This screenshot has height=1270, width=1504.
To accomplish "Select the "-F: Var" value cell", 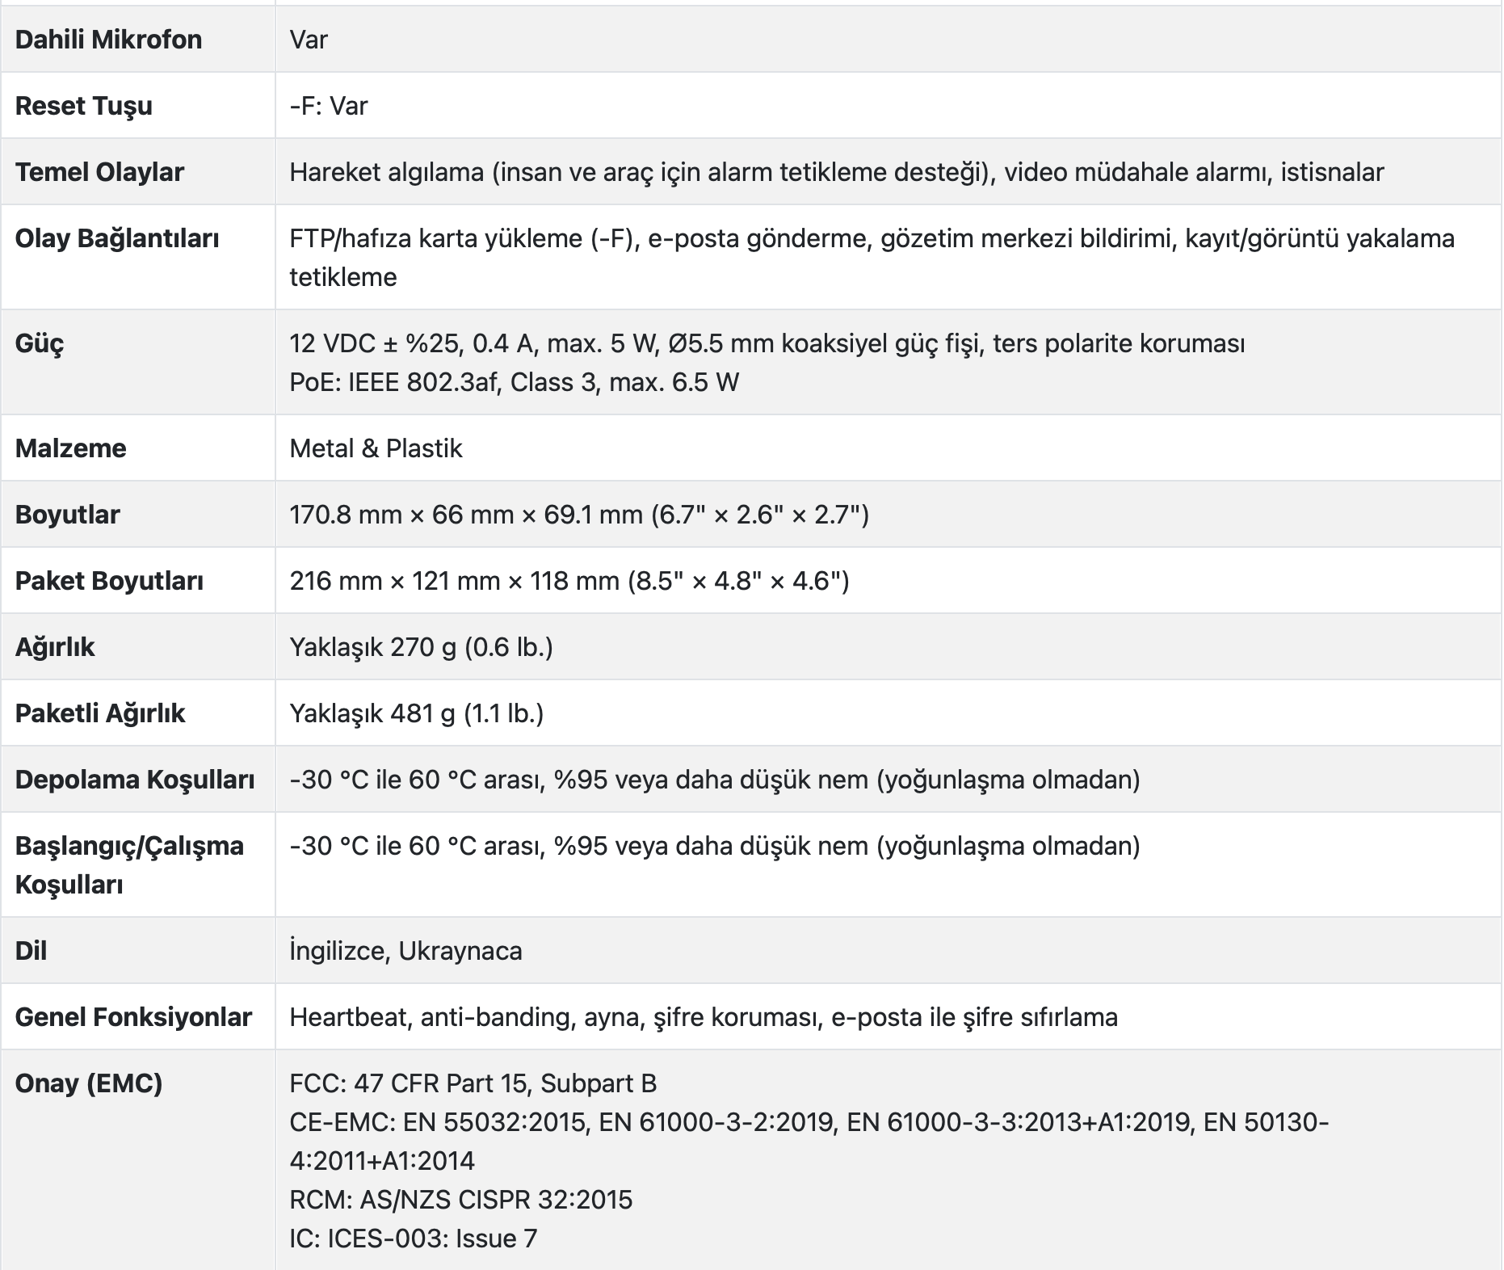I will point(329,106).
